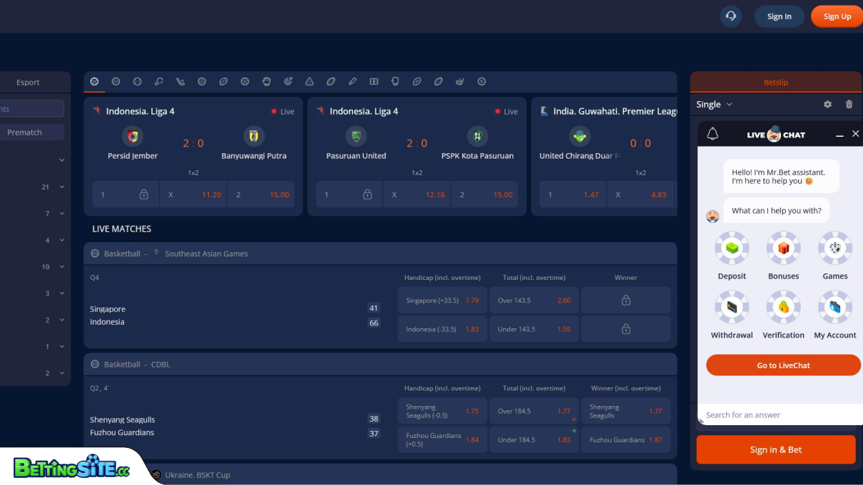Open the Single bet type dropdown
Viewport: 863px width, 485px height.
click(x=714, y=105)
